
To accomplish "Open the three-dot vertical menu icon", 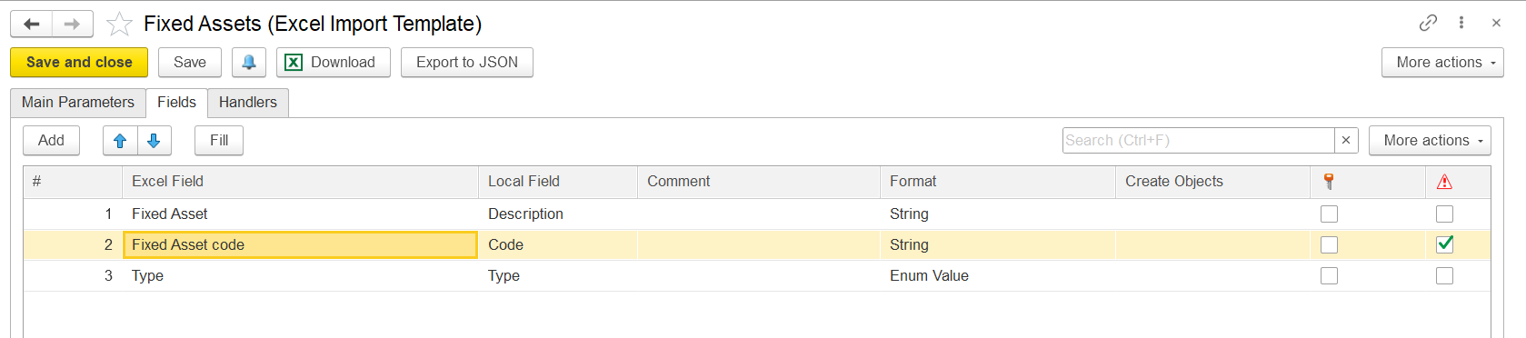I will 1461,23.
